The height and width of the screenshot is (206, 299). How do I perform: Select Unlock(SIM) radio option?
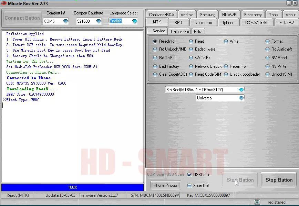pyautogui.click(x=268, y=74)
